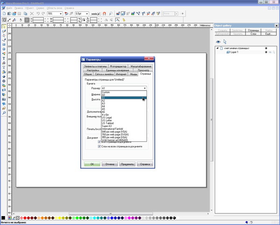
Task: Click the Save disk icon
Action: click(19, 14)
